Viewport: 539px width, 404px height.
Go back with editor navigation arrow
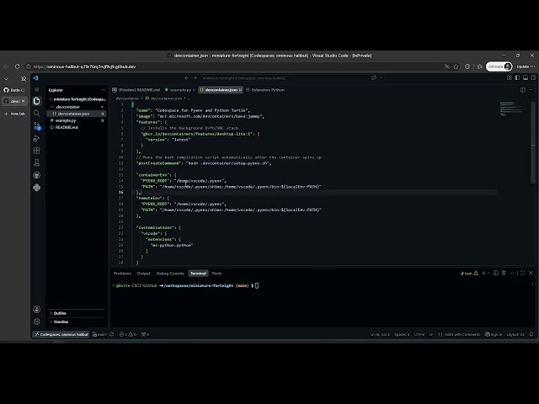(187, 78)
